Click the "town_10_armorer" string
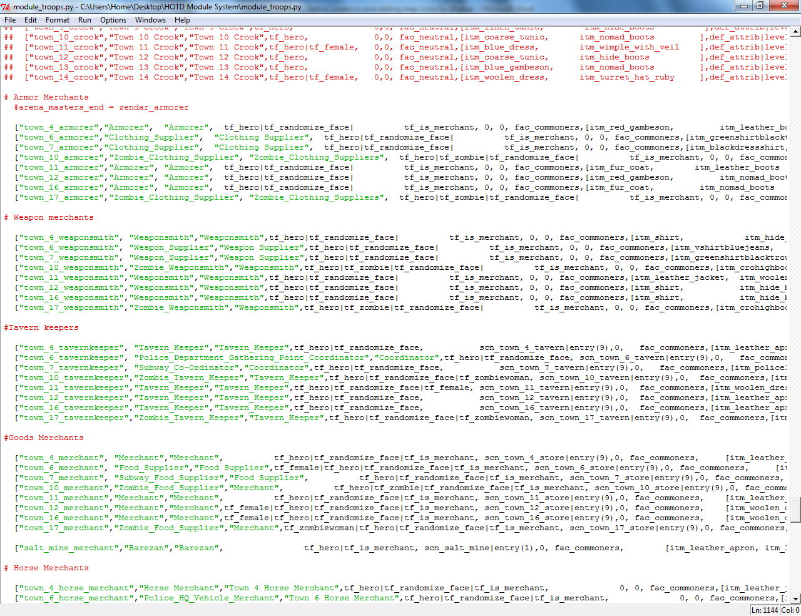 tap(61, 157)
